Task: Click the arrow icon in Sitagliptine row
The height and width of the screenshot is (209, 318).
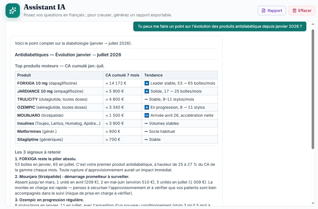Action: pos(146,139)
